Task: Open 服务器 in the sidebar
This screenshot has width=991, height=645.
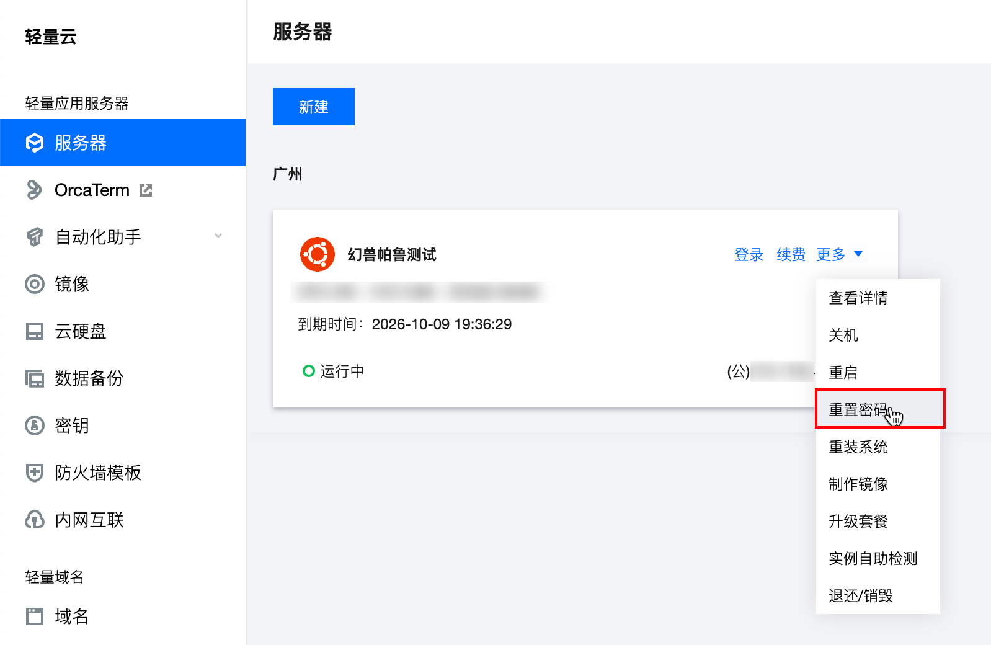Action: click(123, 143)
